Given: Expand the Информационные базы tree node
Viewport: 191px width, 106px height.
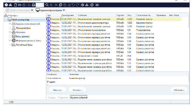Looking at the screenshot, I should [10, 40].
